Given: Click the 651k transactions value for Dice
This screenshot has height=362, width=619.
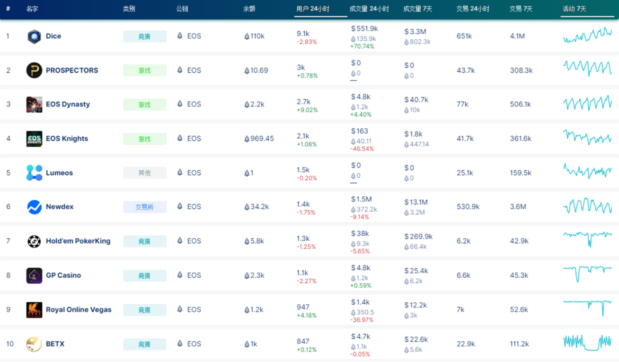Looking at the screenshot, I should click(x=464, y=36).
